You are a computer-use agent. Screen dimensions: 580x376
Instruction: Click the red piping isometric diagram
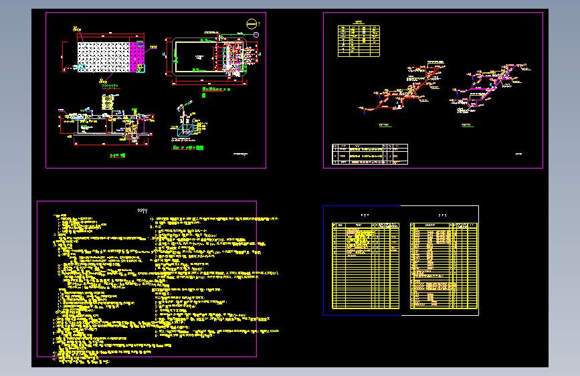[403, 88]
